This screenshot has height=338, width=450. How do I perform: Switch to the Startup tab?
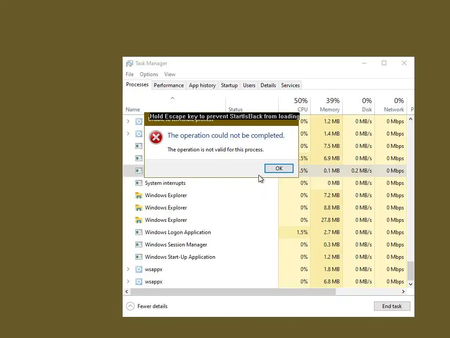click(229, 85)
